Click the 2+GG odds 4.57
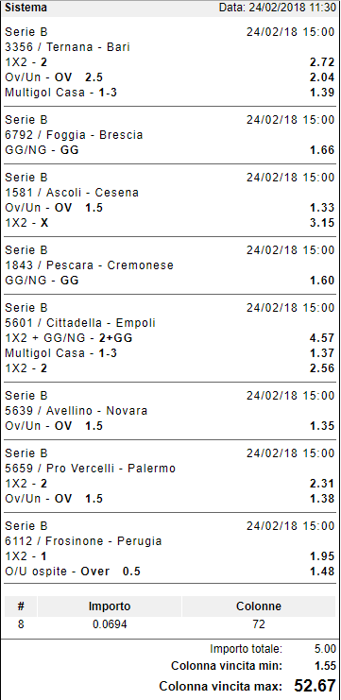This screenshot has height=700, width=341. click(322, 338)
